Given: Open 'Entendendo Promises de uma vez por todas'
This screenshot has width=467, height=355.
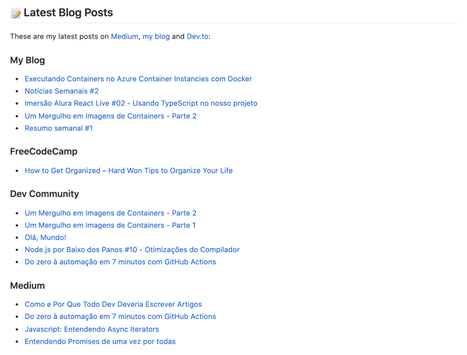Looking at the screenshot, I should (x=100, y=342).
